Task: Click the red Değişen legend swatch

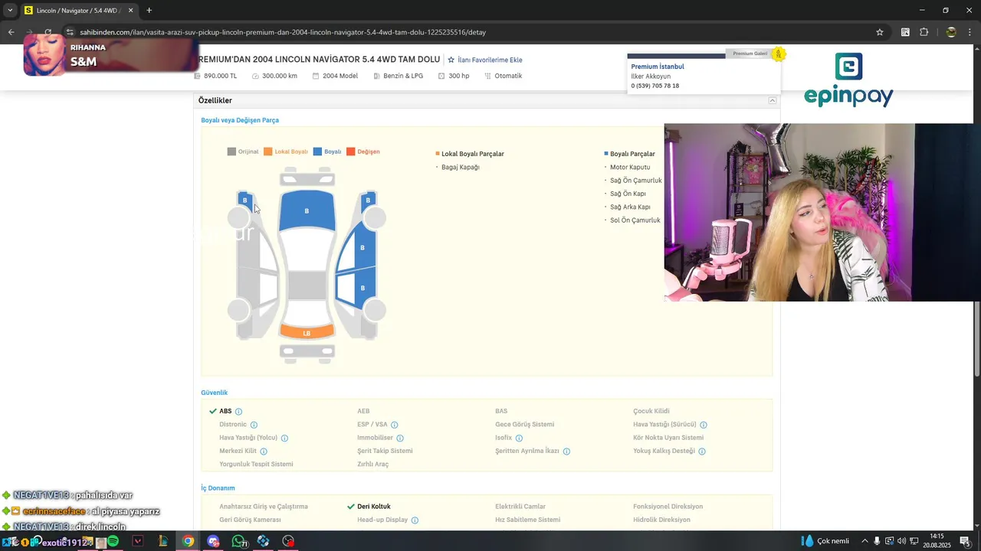Action: 351,152
